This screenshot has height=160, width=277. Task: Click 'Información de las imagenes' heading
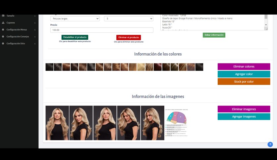tap(158, 97)
